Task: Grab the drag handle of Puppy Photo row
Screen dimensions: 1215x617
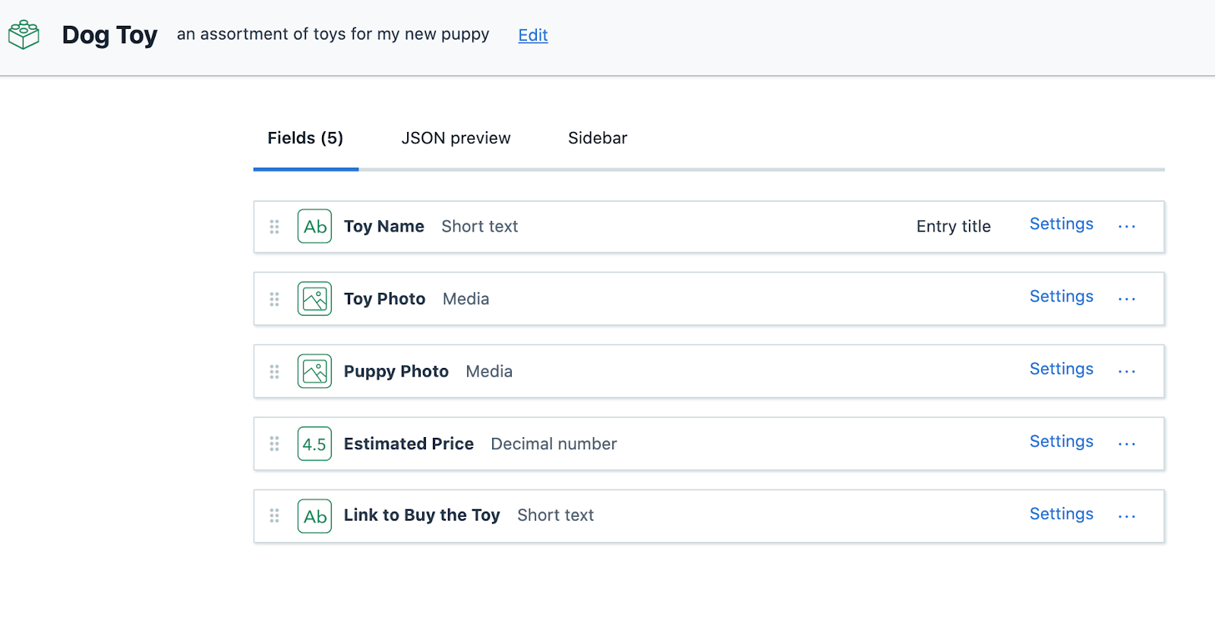Action: point(274,371)
